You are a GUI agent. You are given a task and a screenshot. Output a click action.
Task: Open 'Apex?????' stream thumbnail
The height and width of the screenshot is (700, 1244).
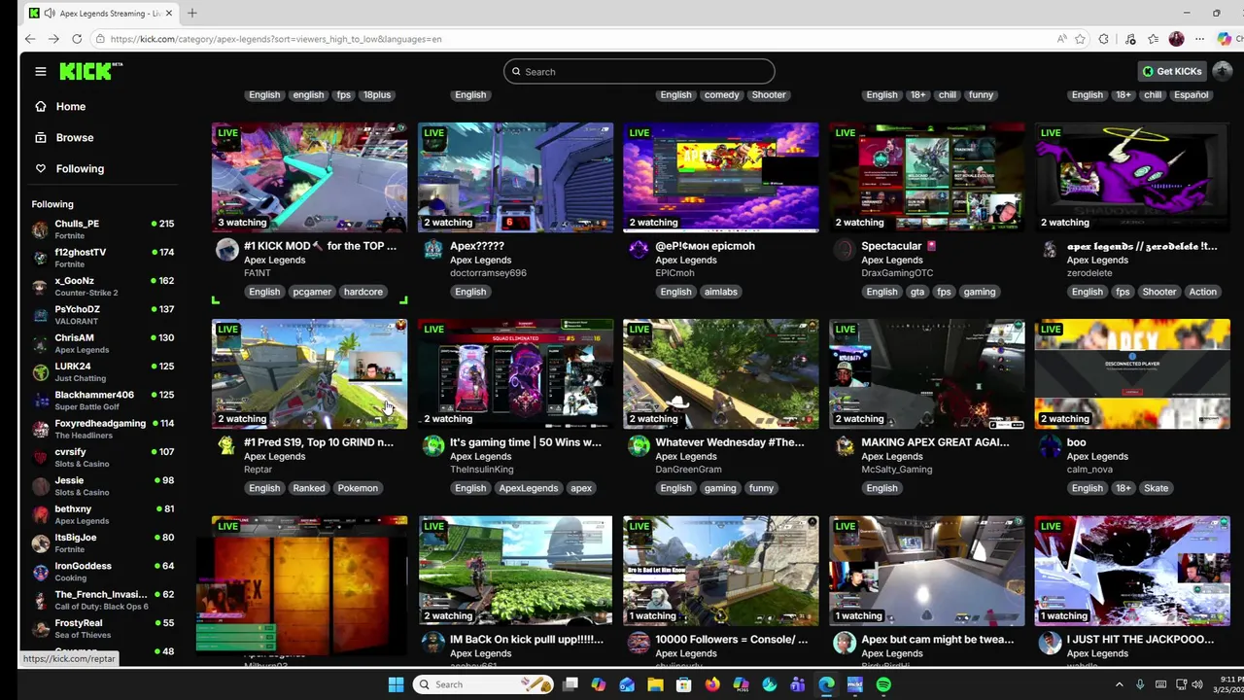pos(515,177)
